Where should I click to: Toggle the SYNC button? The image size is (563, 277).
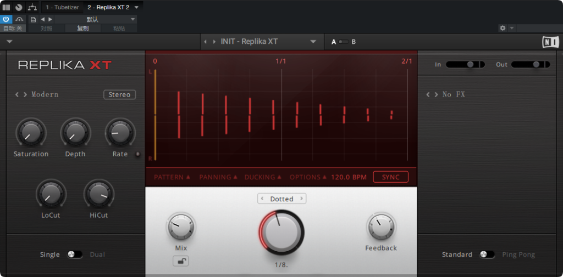pyautogui.click(x=391, y=177)
